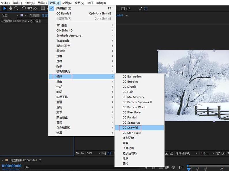The width and height of the screenshot is (229, 171).
Task: Click the snap bounding box icon
Action: coord(146,9)
